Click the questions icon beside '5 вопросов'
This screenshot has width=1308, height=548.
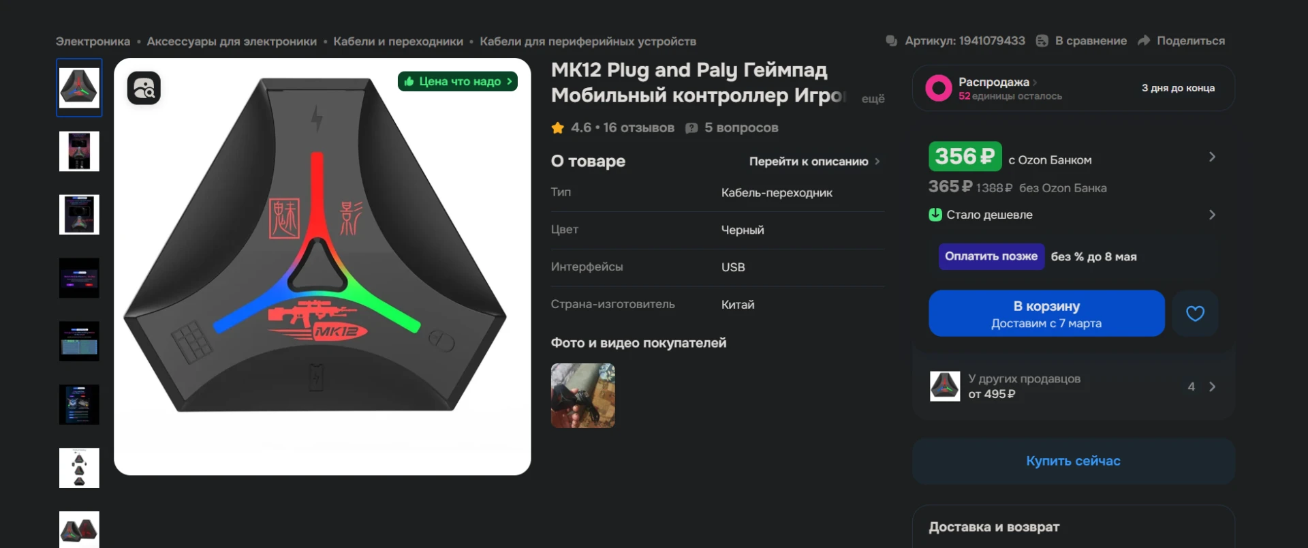click(691, 128)
